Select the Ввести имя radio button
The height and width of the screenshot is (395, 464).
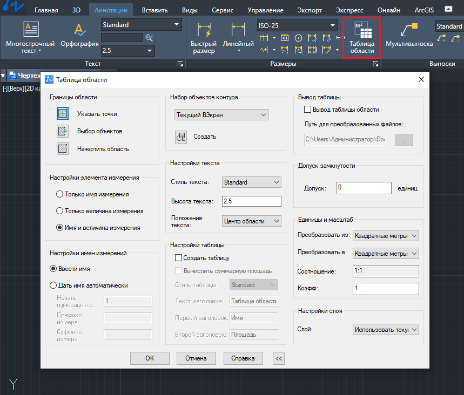point(53,268)
